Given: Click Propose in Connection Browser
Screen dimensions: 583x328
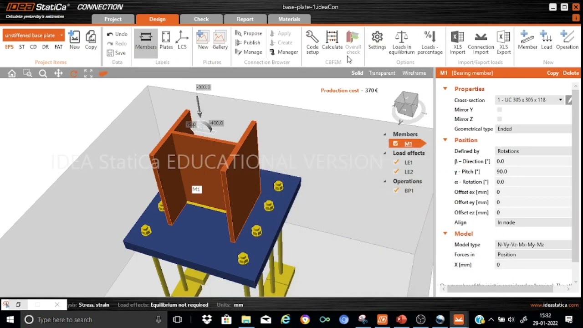Looking at the screenshot, I should 249,33.
